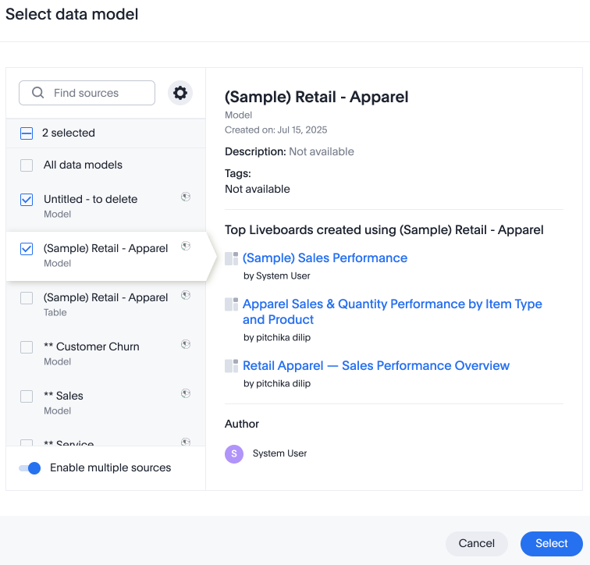This screenshot has height=565, width=590.
Task: Open the (Sample) Sales Performance liveboard link
Action: click(x=325, y=258)
